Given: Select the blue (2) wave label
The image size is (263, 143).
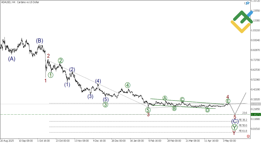Looking at the screenshot, I should 72,70.
